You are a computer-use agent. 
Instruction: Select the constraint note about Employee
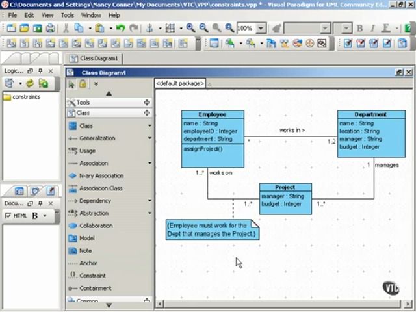[x=213, y=229]
